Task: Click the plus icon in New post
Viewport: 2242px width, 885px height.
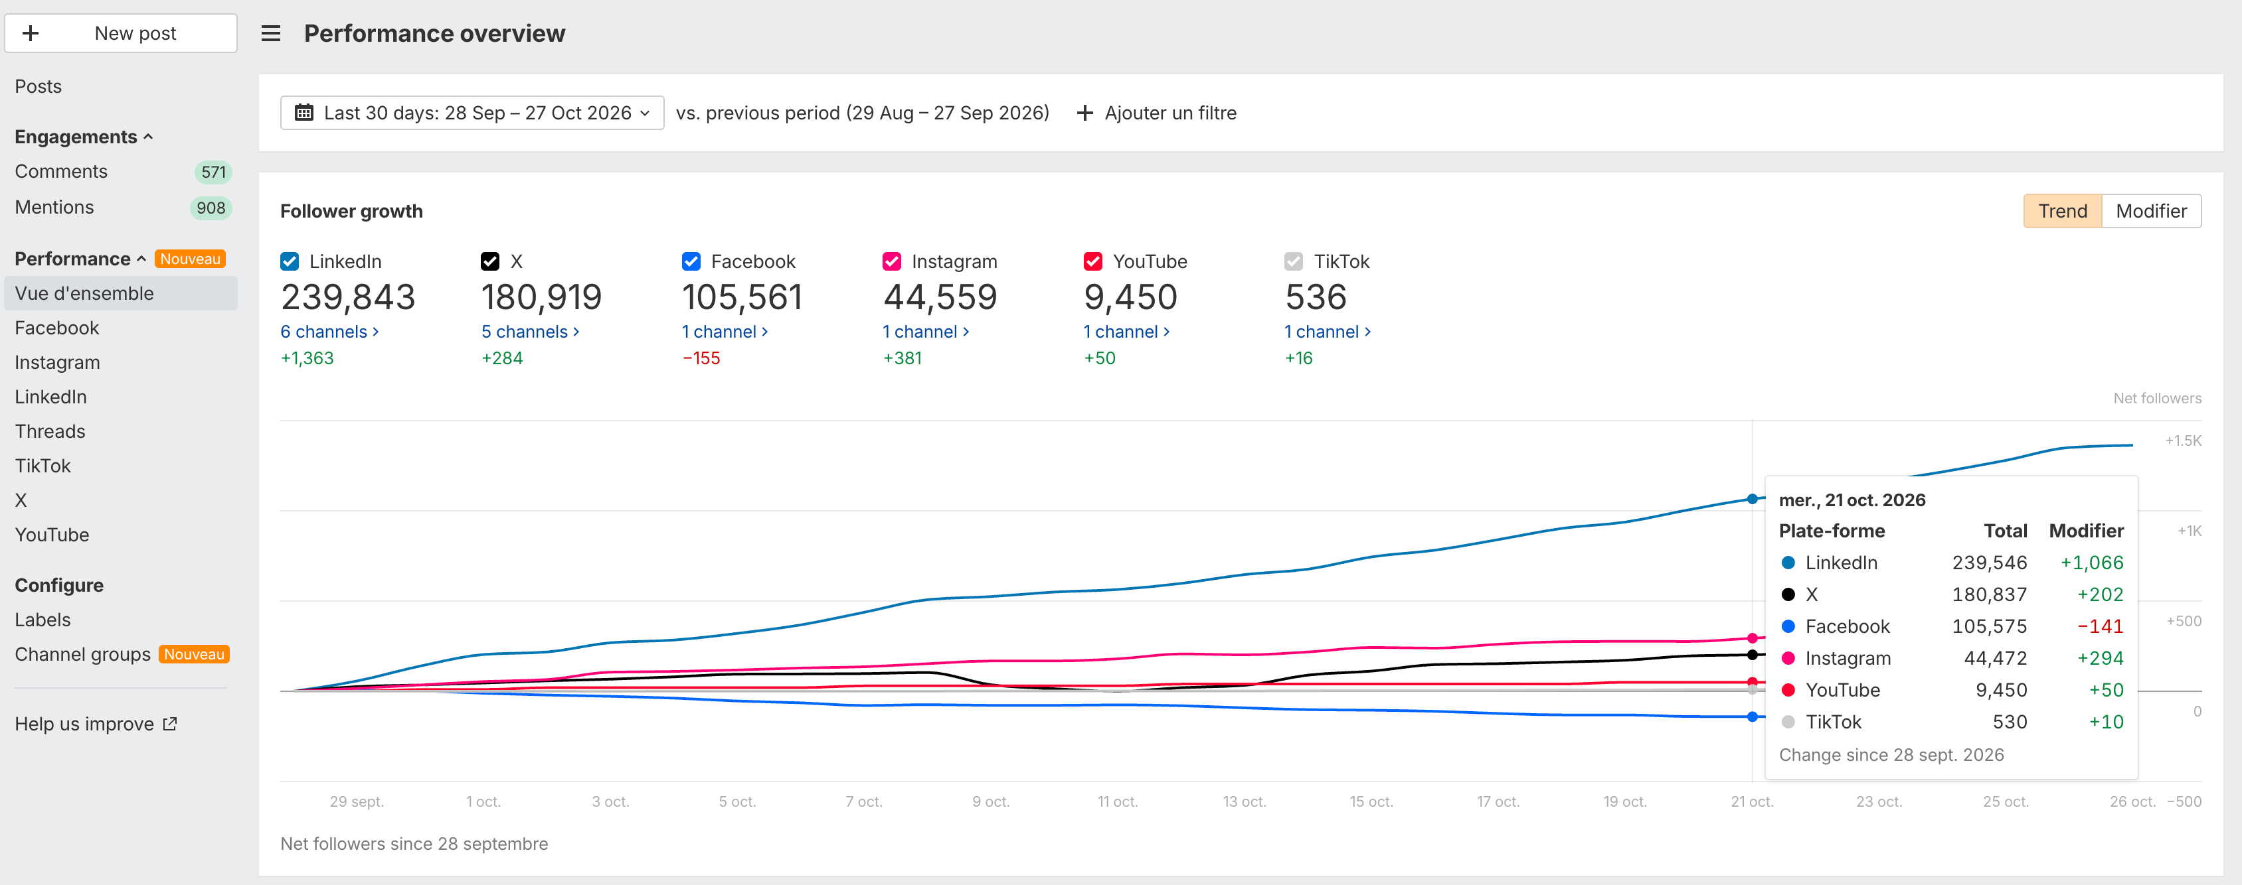Action: (x=31, y=33)
